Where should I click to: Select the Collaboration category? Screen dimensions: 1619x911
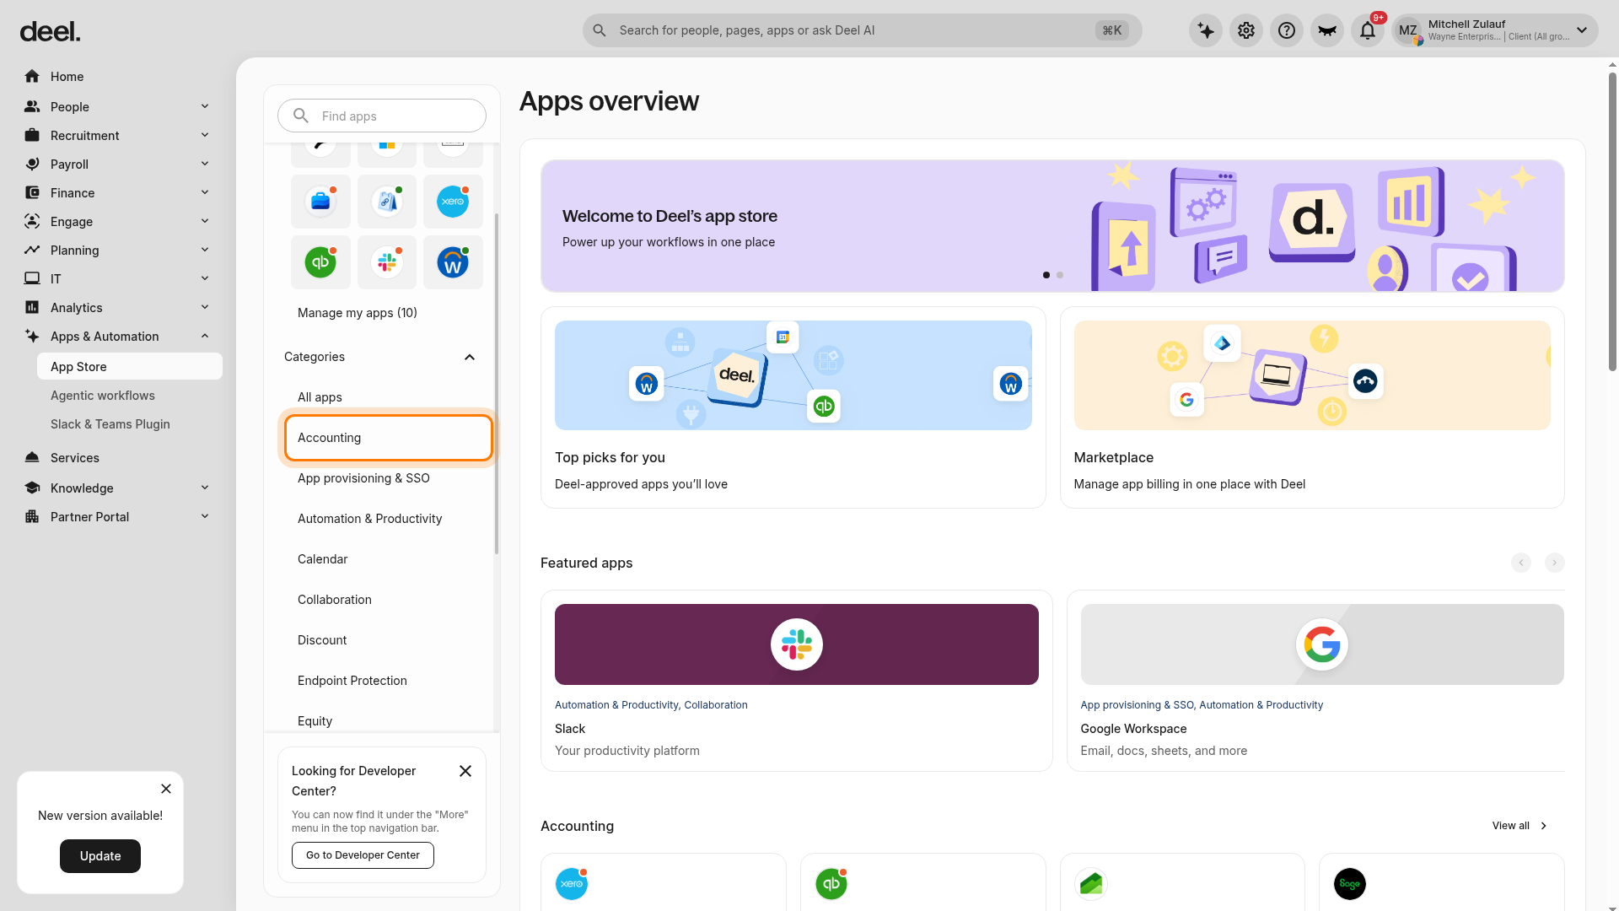(389, 600)
